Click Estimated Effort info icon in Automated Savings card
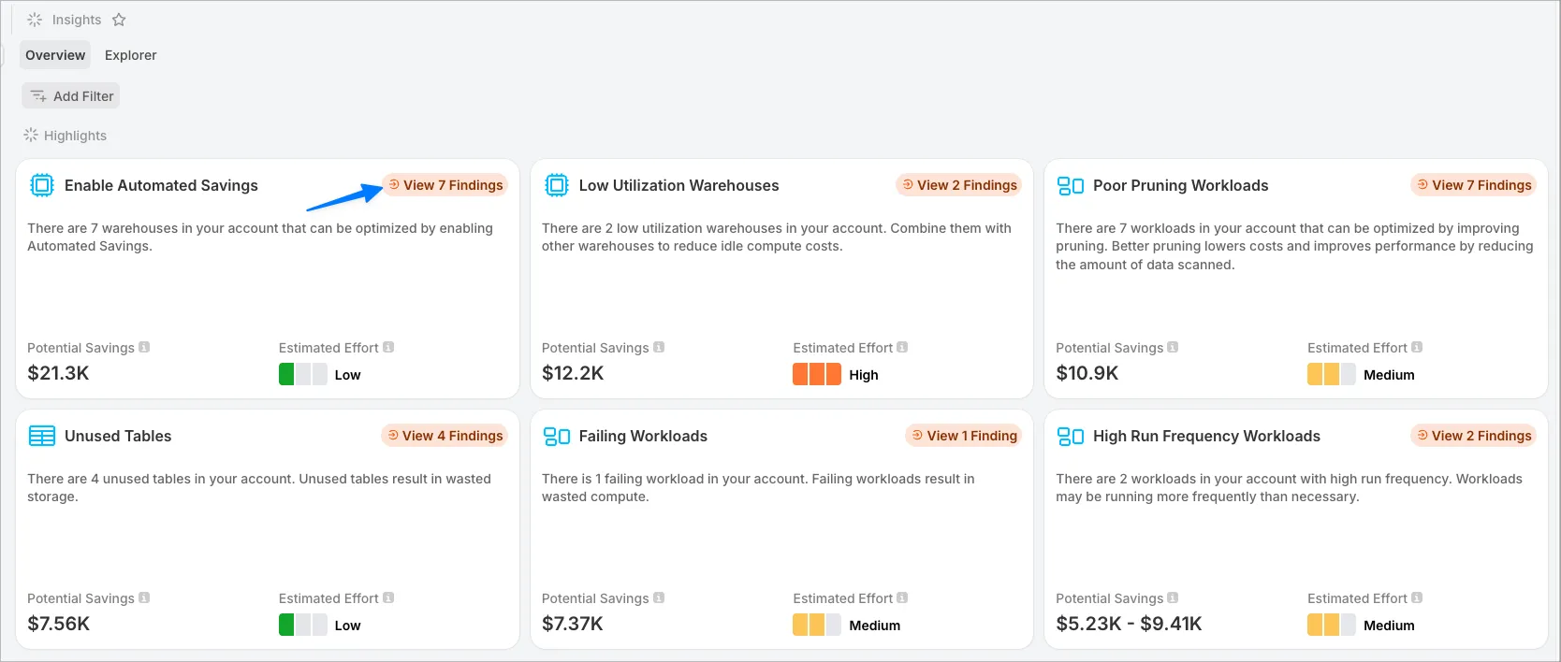Screen dimensions: 1561x662 coord(388,347)
